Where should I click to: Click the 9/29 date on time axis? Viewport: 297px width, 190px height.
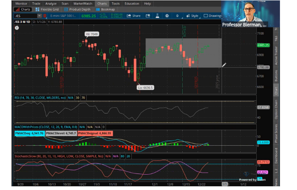tap(20, 184)
